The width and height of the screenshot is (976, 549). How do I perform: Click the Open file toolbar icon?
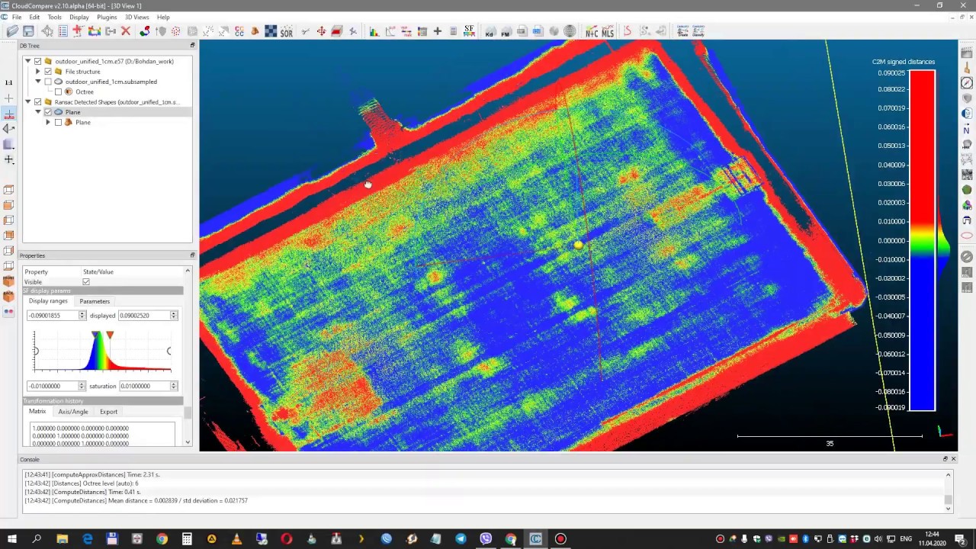click(13, 31)
